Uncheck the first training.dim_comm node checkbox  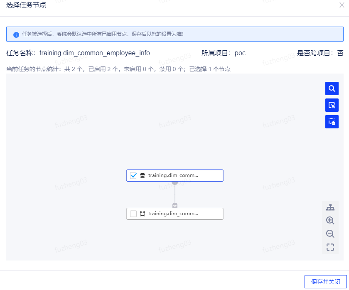(133, 175)
